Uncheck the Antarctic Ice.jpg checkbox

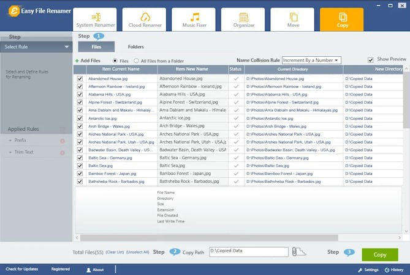pos(80,119)
